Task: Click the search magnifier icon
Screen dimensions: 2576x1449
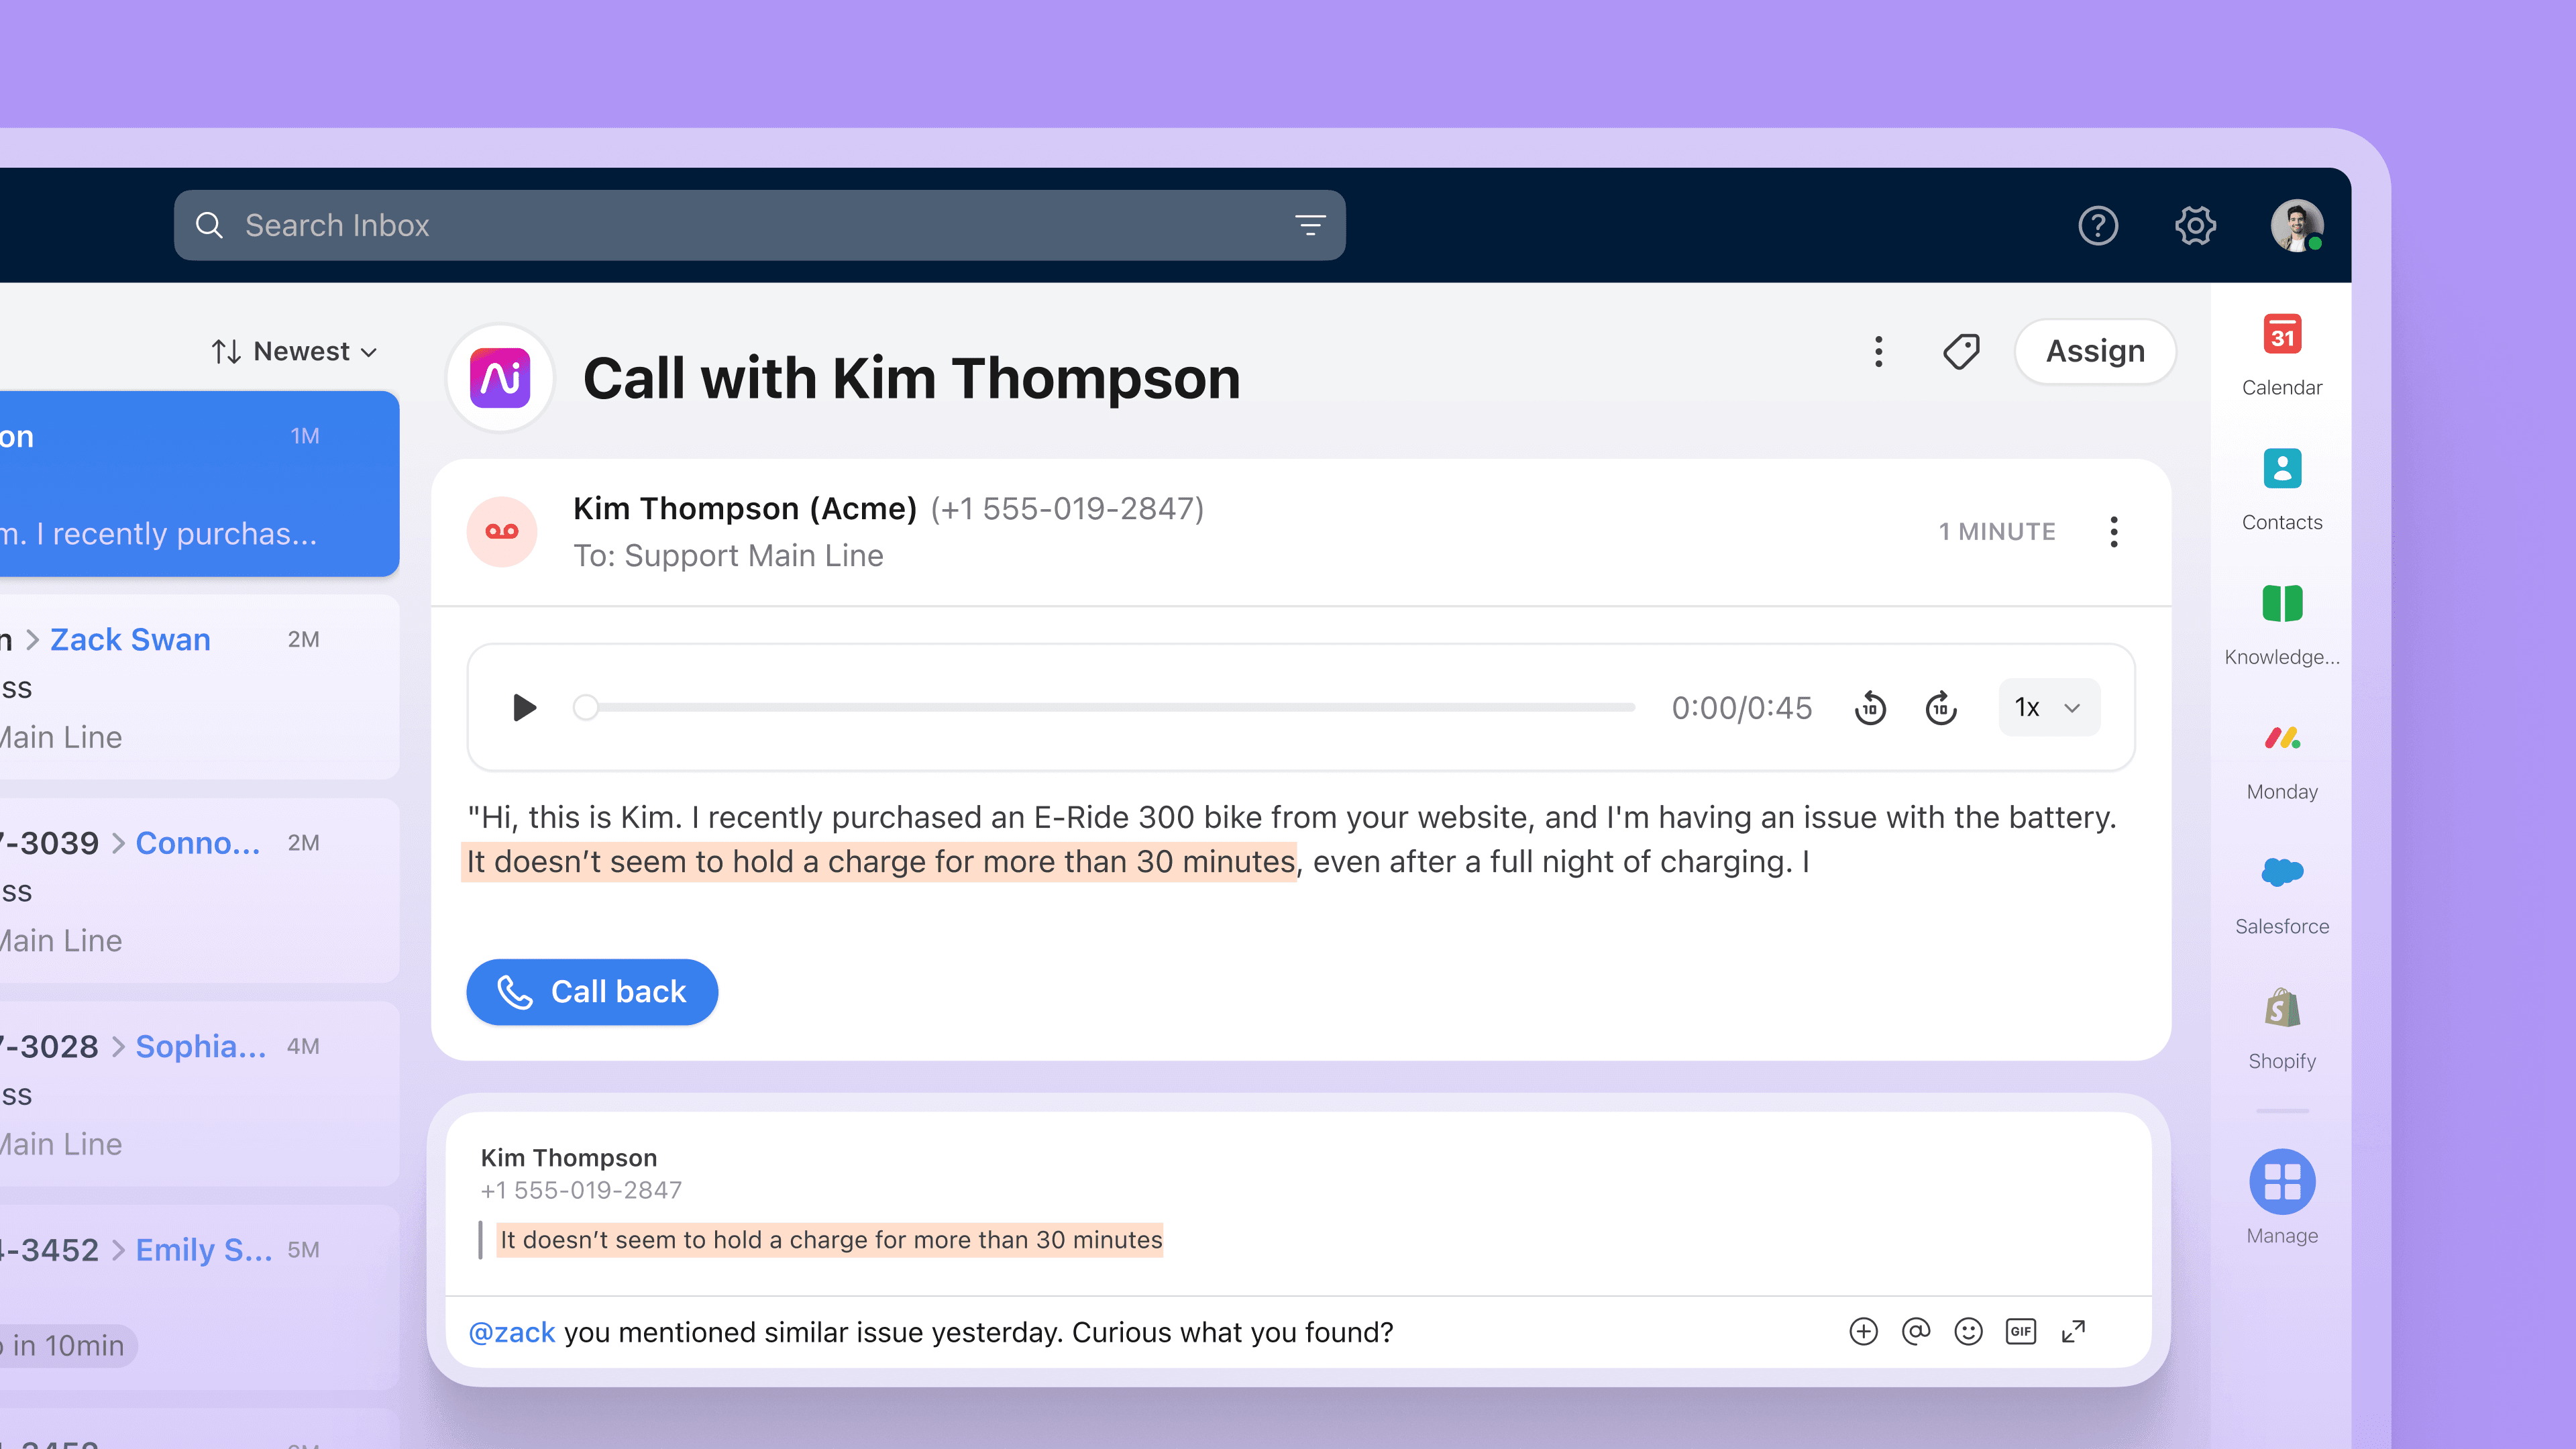Action: (x=209, y=225)
